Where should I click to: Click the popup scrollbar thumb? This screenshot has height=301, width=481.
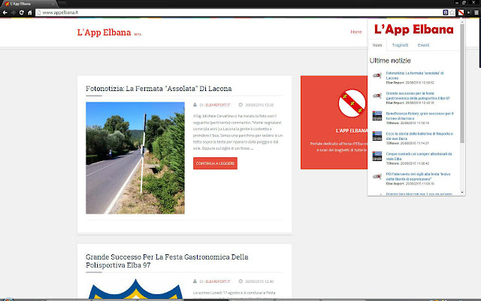pos(462,83)
